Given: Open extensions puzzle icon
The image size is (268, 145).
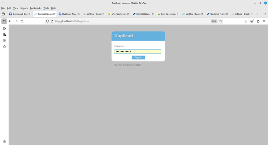Looking at the screenshot, I should click(258, 21).
